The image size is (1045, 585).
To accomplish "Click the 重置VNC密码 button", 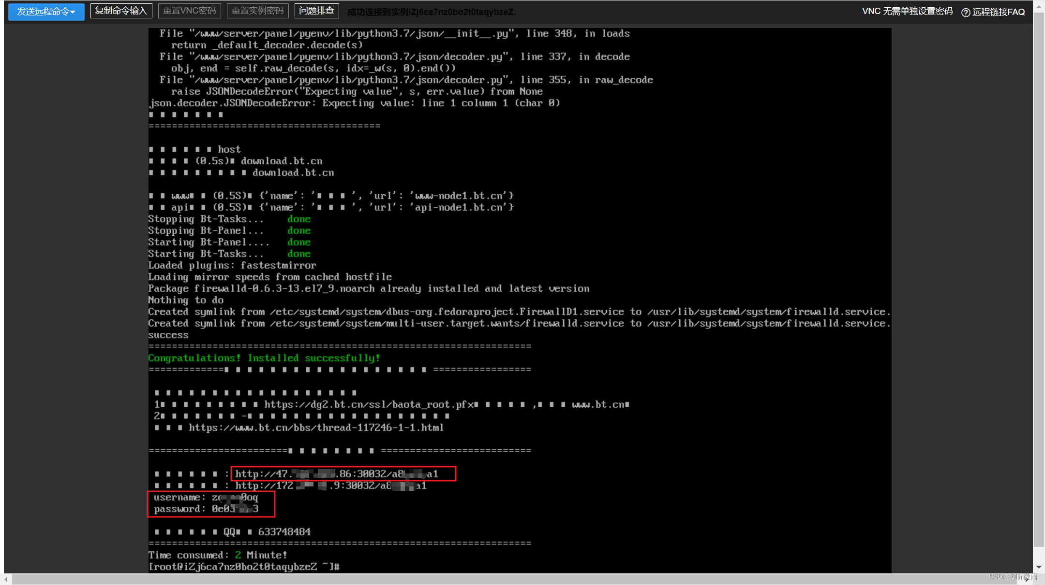I will coord(190,11).
